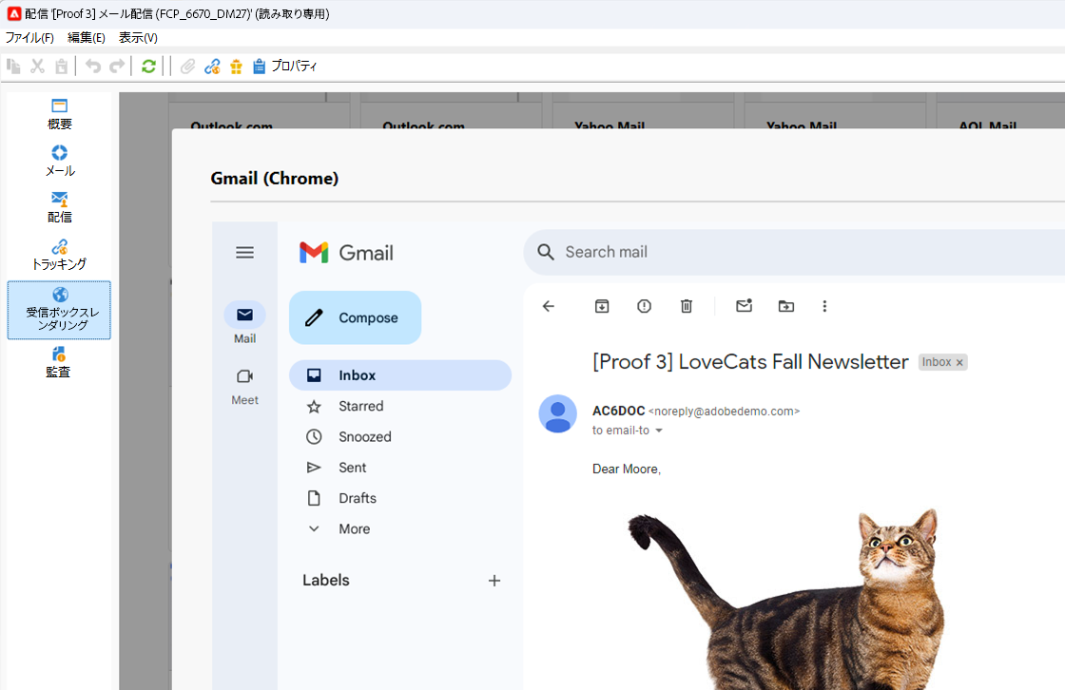
Task: Click the Gmail Compose button
Action: (x=356, y=317)
